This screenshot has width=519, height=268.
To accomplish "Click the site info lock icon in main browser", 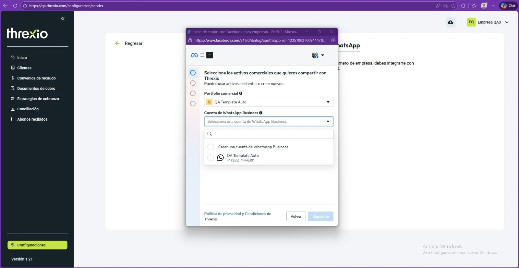I will click(25, 6).
